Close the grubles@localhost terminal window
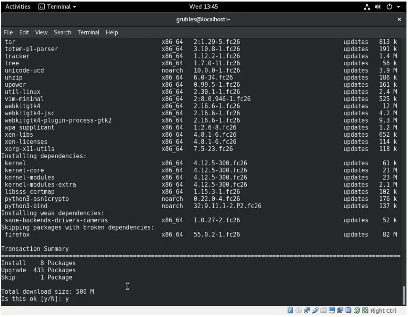The height and width of the screenshot is (317, 408). pos(399,19)
